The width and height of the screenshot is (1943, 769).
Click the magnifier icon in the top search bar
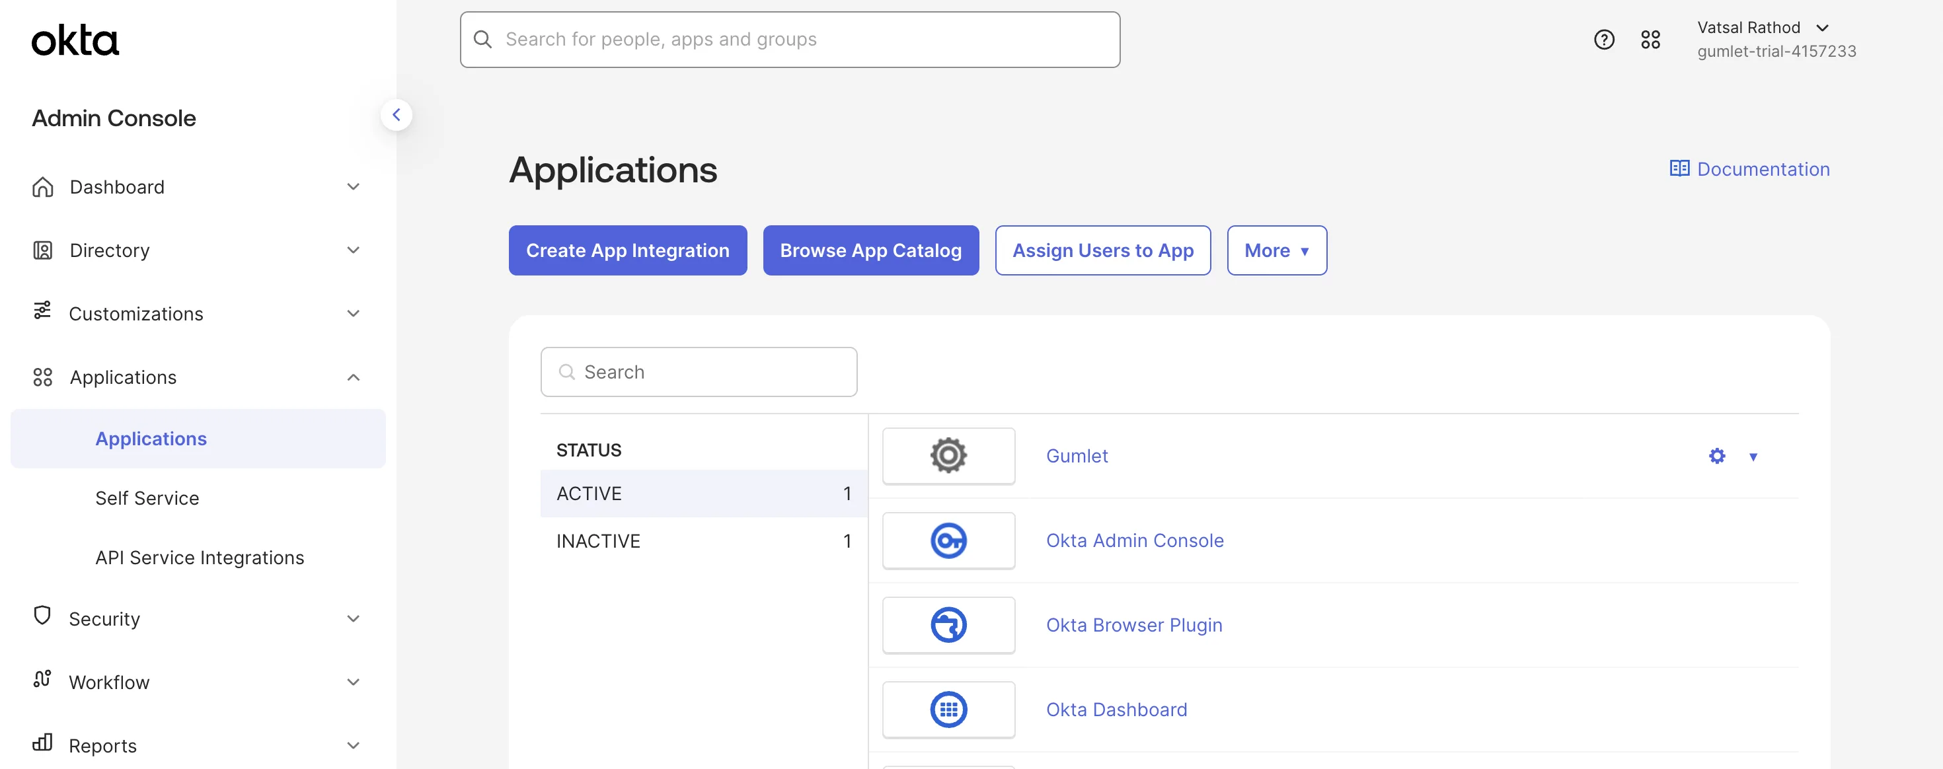tap(482, 39)
